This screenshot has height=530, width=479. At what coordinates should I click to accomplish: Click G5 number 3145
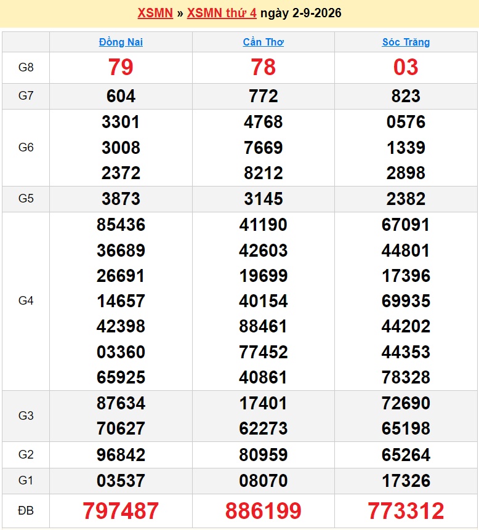[x=264, y=199]
